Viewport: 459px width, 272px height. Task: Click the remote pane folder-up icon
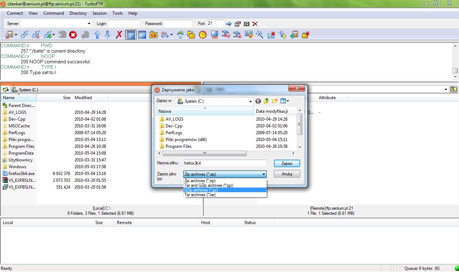pos(454,89)
